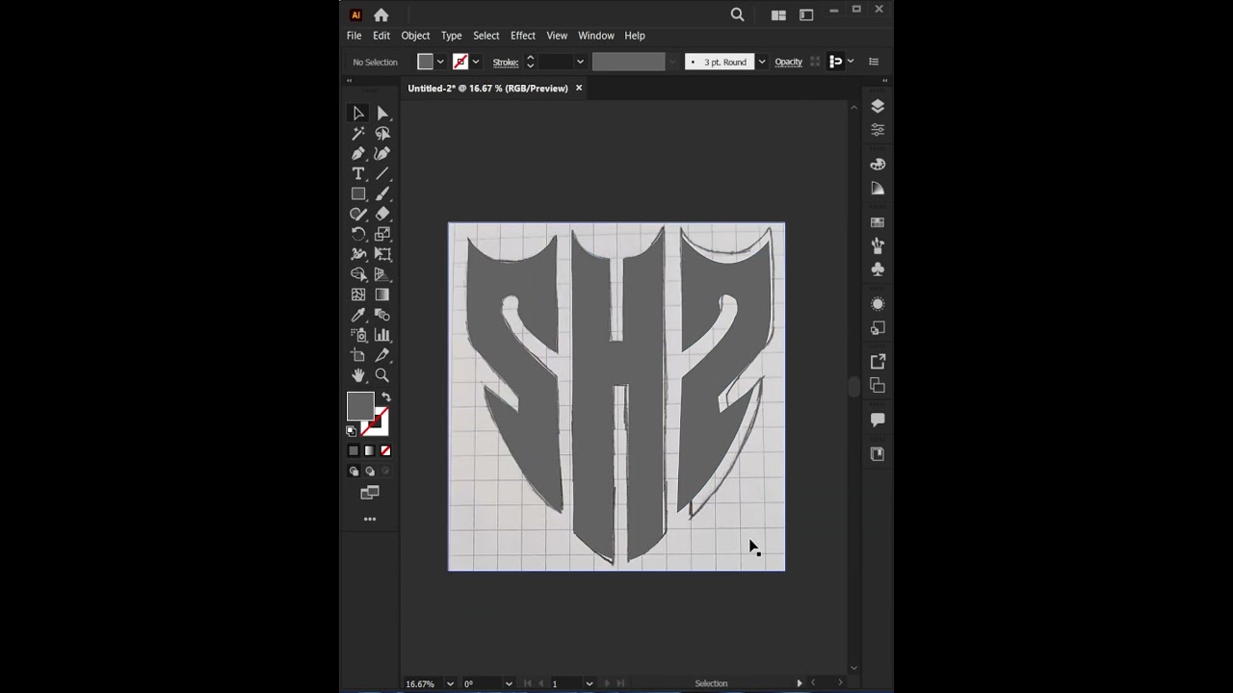Open the Edit menu

point(381,36)
